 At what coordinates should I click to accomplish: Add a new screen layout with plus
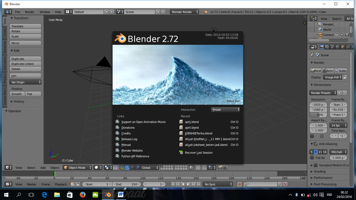[107, 12]
